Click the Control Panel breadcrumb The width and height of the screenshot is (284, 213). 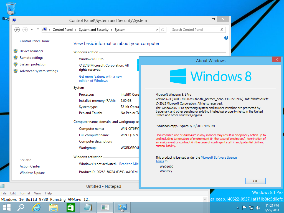tap(63, 30)
